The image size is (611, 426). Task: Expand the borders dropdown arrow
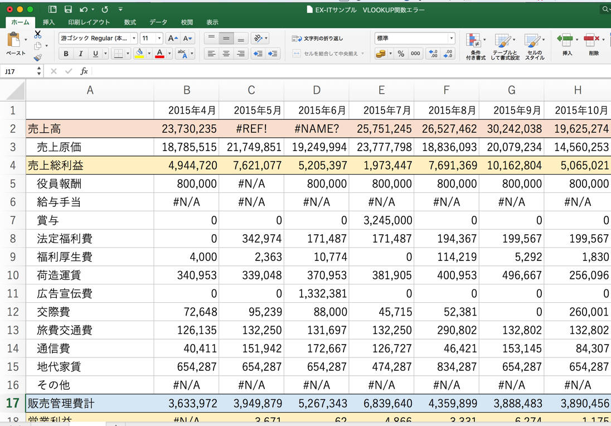click(128, 54)
